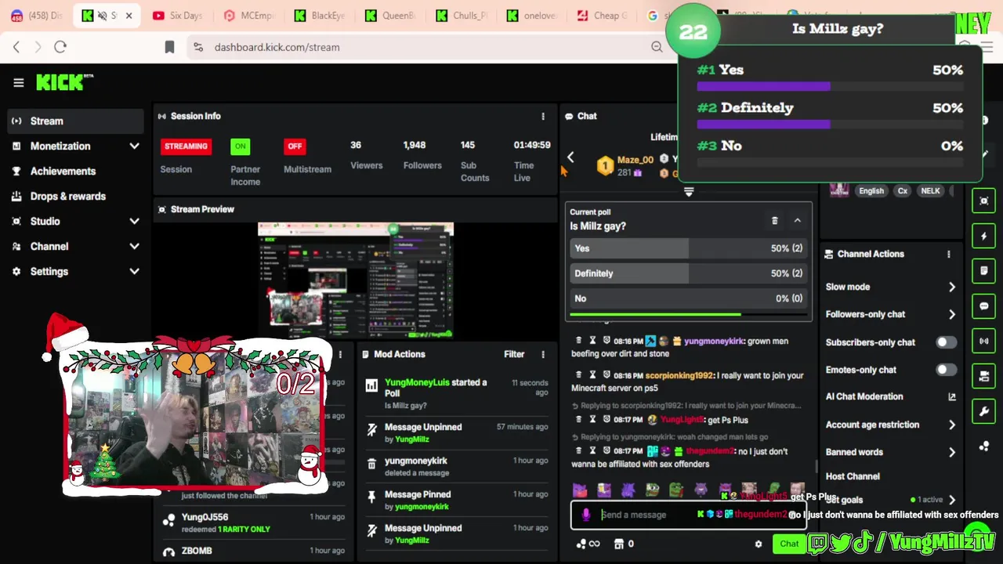Viewport: 1003px width, 564px height.
Task: Mute the active Kick browser tab
Action: pos(102,16)
